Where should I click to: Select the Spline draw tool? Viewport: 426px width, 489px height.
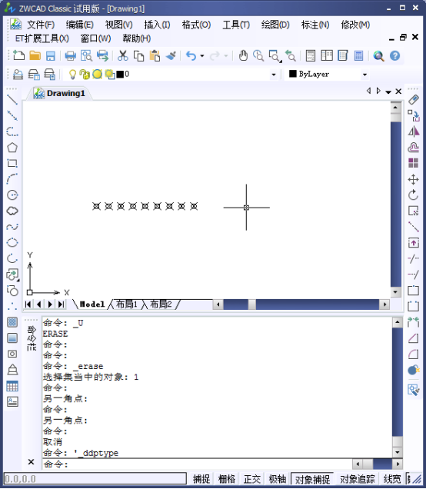pos(12,227)
